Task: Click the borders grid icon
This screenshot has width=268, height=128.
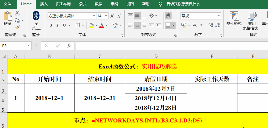Action: click(x=78, y=25)
